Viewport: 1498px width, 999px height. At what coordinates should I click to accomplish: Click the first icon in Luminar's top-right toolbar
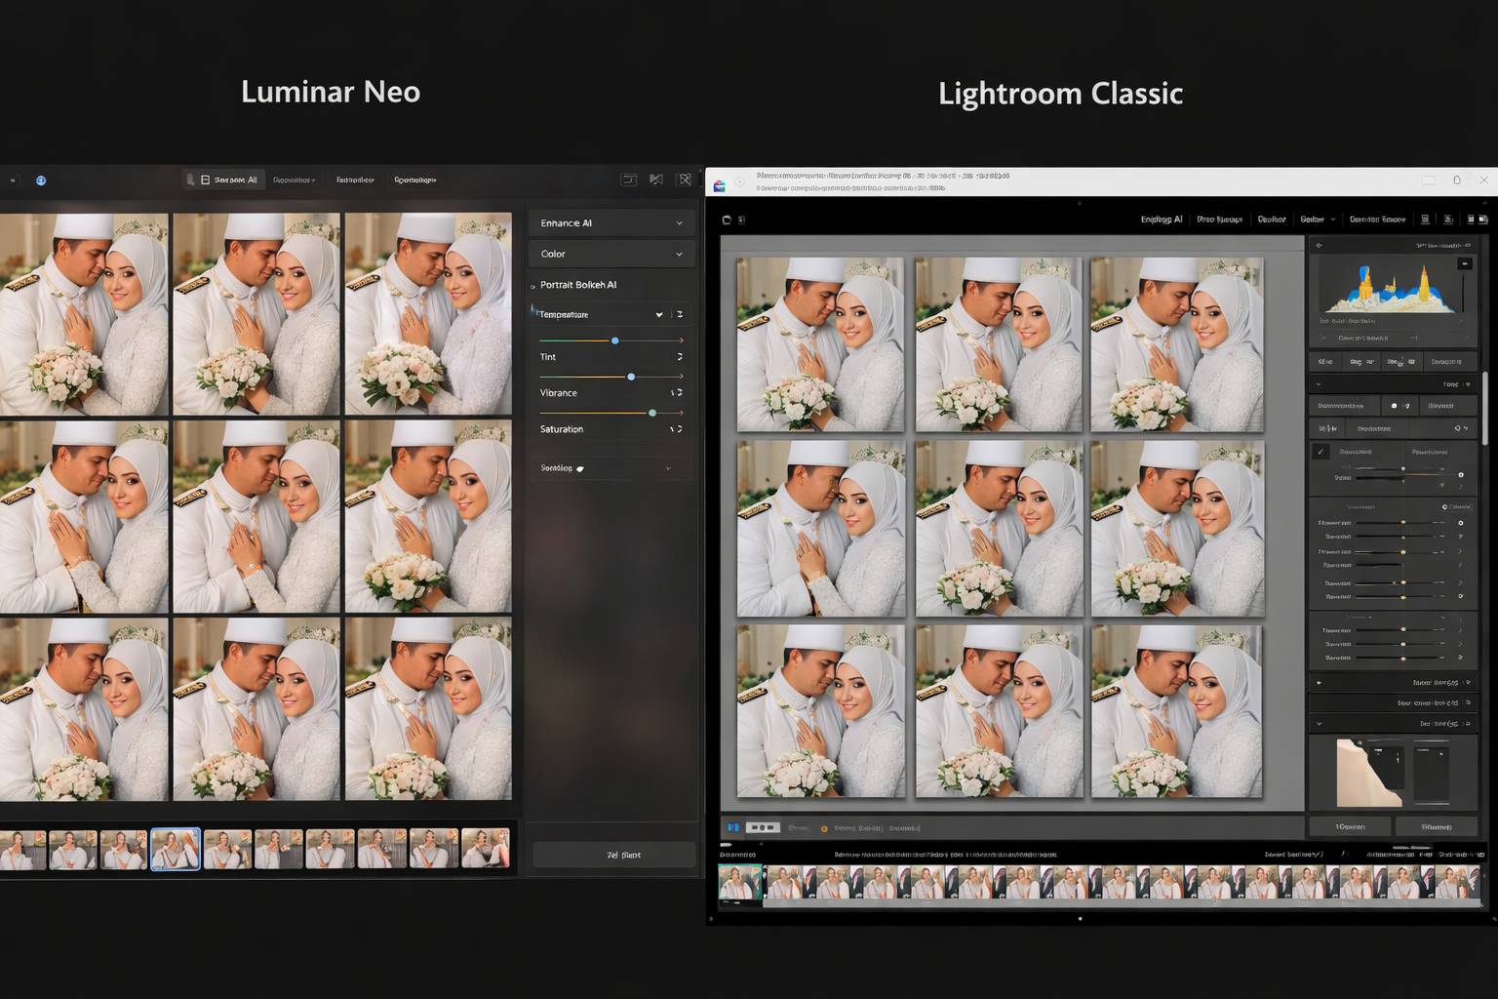[629, 180]
